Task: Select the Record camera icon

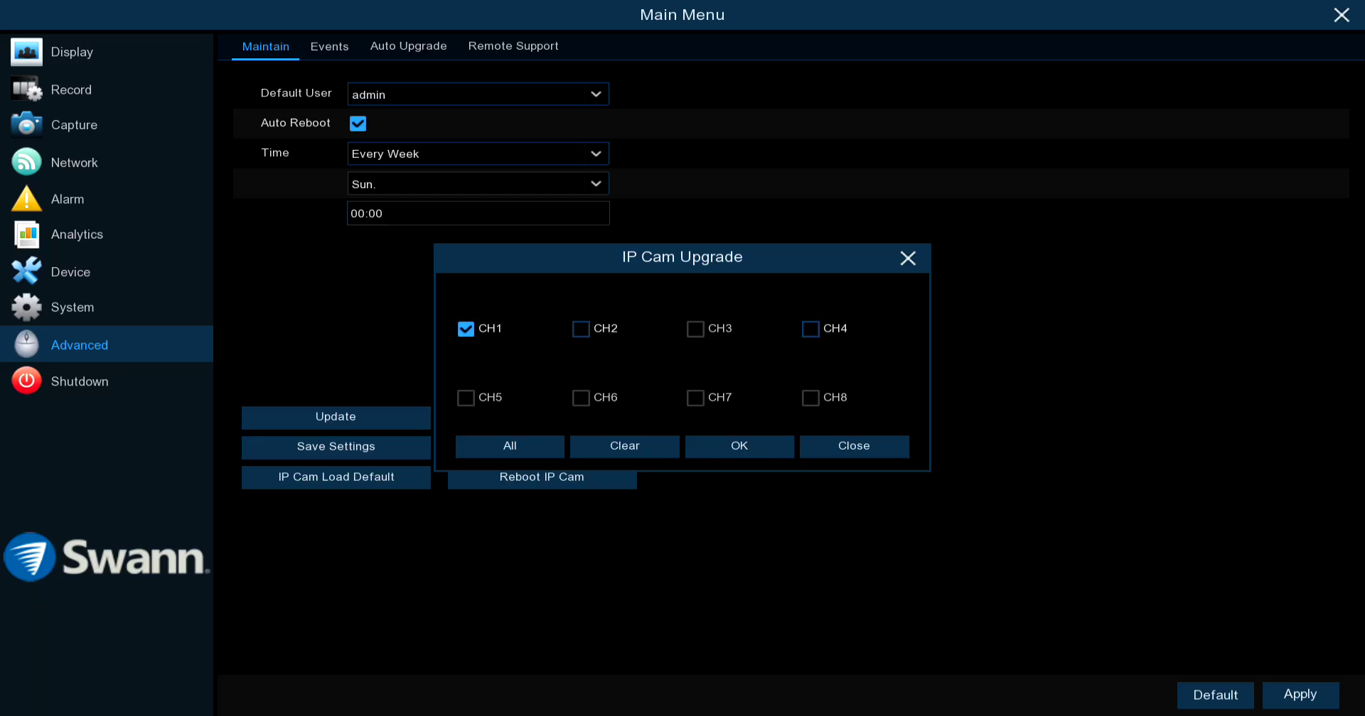Action: (26, 89)
